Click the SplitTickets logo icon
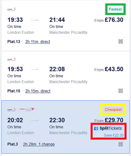 pos(96,128)
